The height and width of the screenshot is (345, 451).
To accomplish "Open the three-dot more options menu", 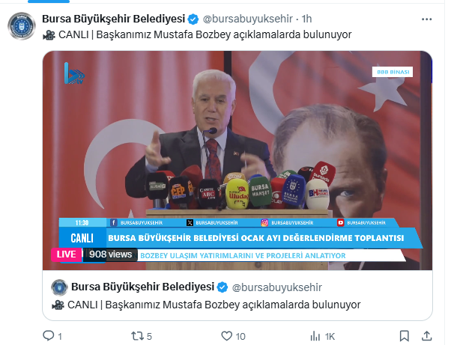I will coord(426,19).
